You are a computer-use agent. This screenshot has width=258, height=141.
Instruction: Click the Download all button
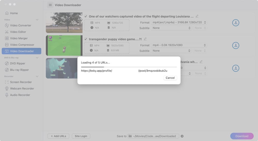click(x=242, y=136)
